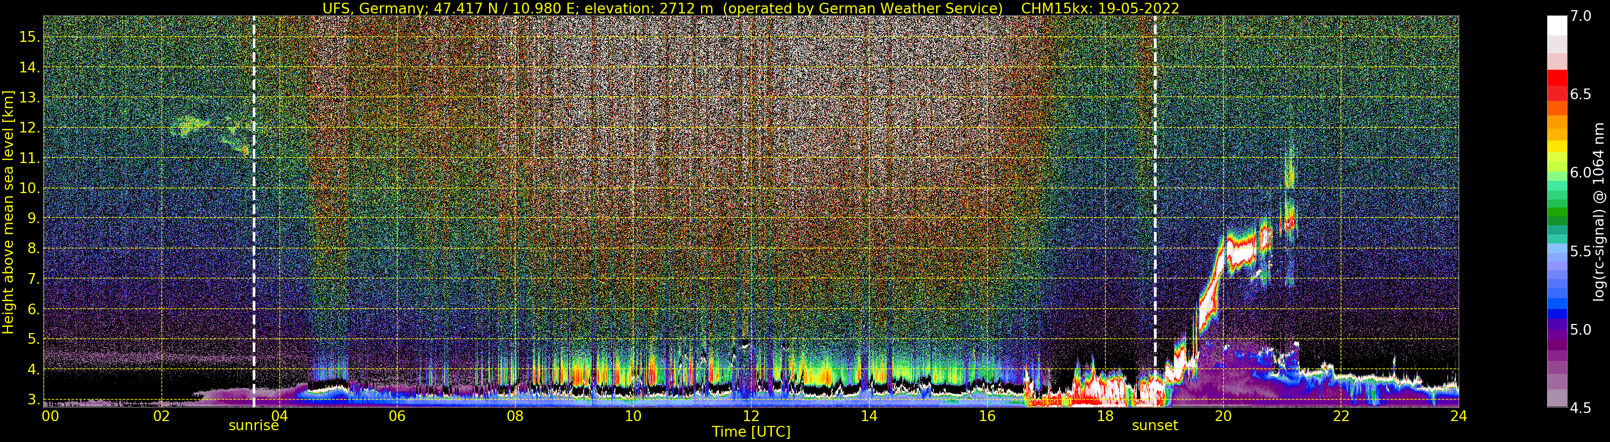This screenshot has width=1610, height=442.
Task: Click the colorbar value "7.0"
Action: [x=1580, y=16]
